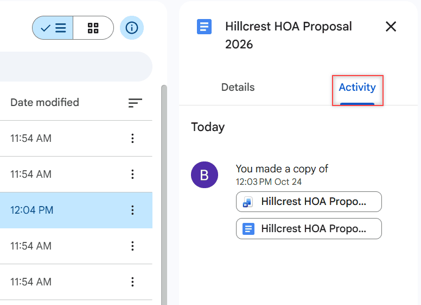The height and width of the screenshot is (305, 421).
Task: Click the purple B user avatar
Action: click(x=205, y=175)
